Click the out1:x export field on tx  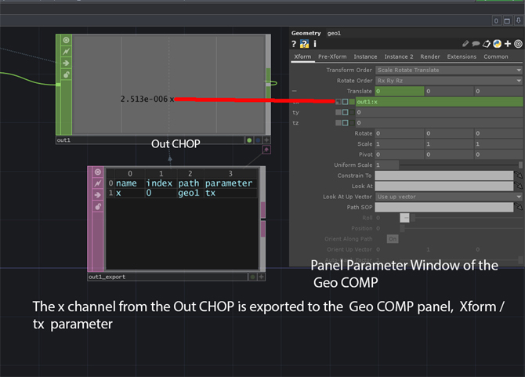click(x=439, y=102)
